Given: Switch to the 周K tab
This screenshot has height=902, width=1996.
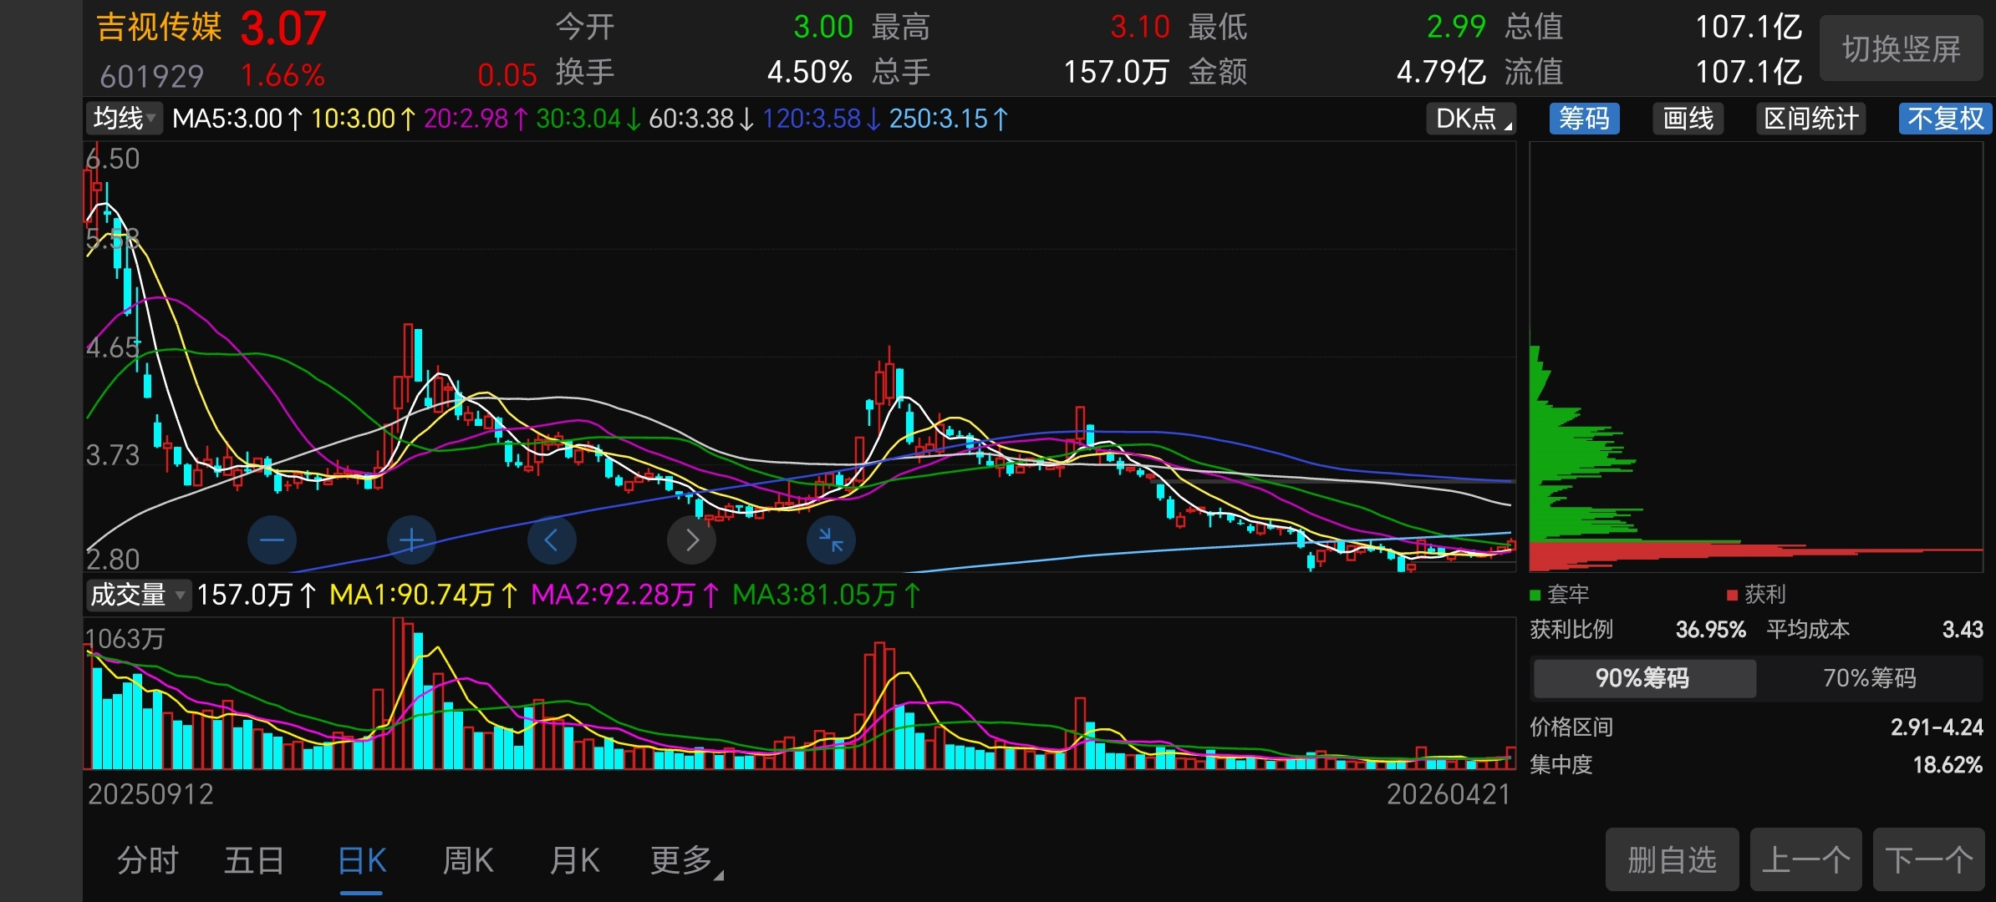Looking at the screenshot, I should click(x=468, y=861).
